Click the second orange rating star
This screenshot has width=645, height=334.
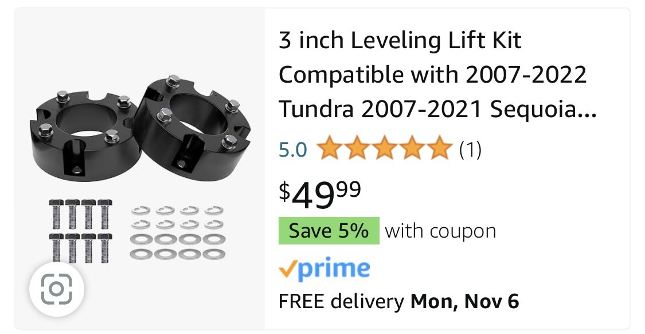[x=357, y=148]
